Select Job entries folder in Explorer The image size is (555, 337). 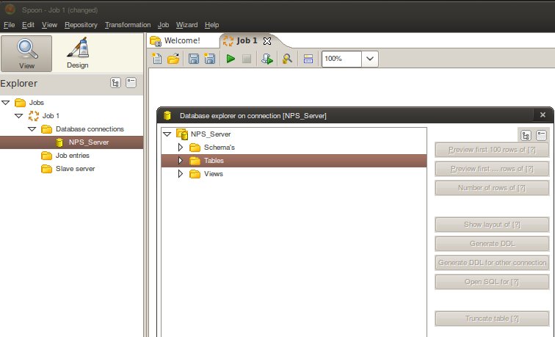click(x=72, y=156)
